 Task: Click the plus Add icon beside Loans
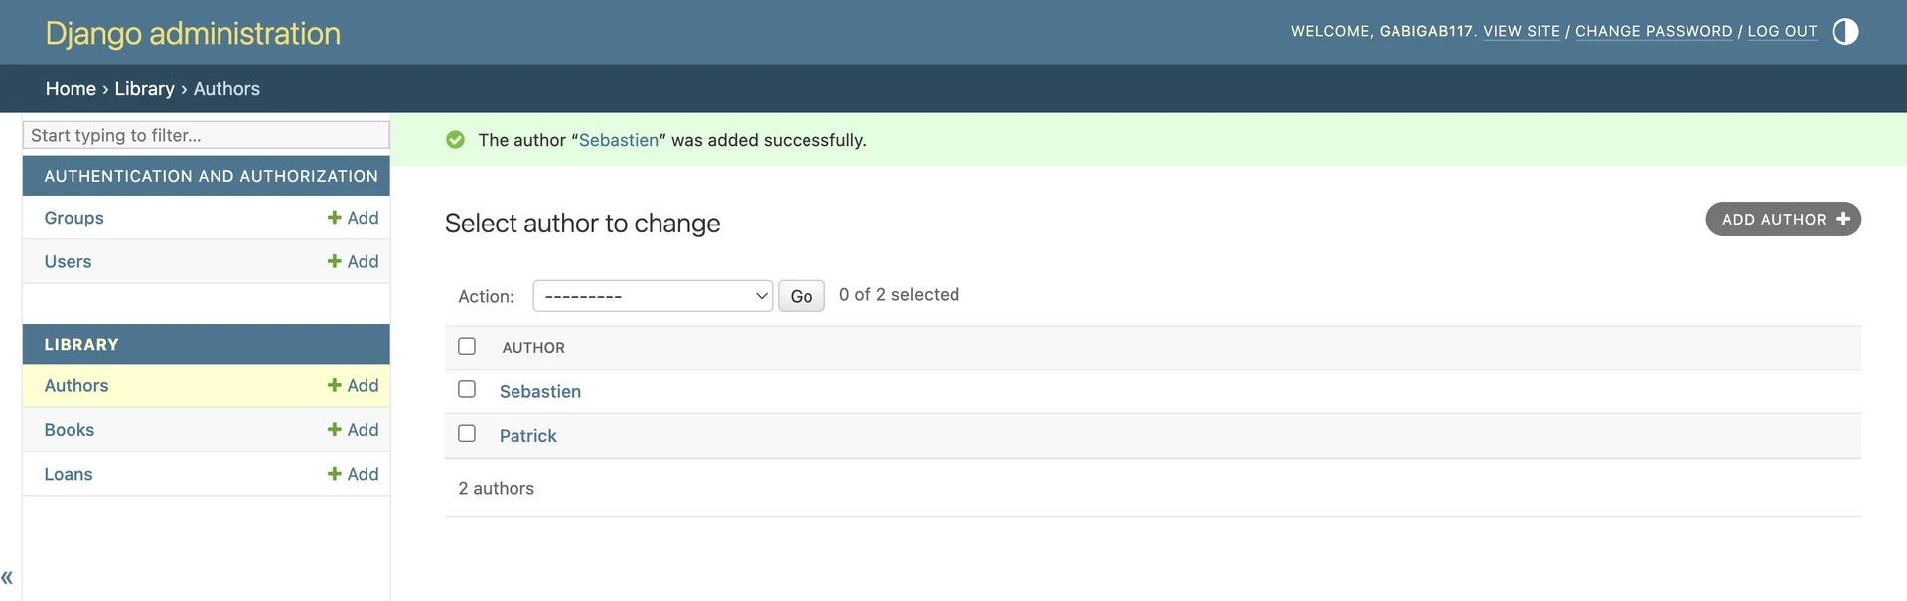(335, 474)
